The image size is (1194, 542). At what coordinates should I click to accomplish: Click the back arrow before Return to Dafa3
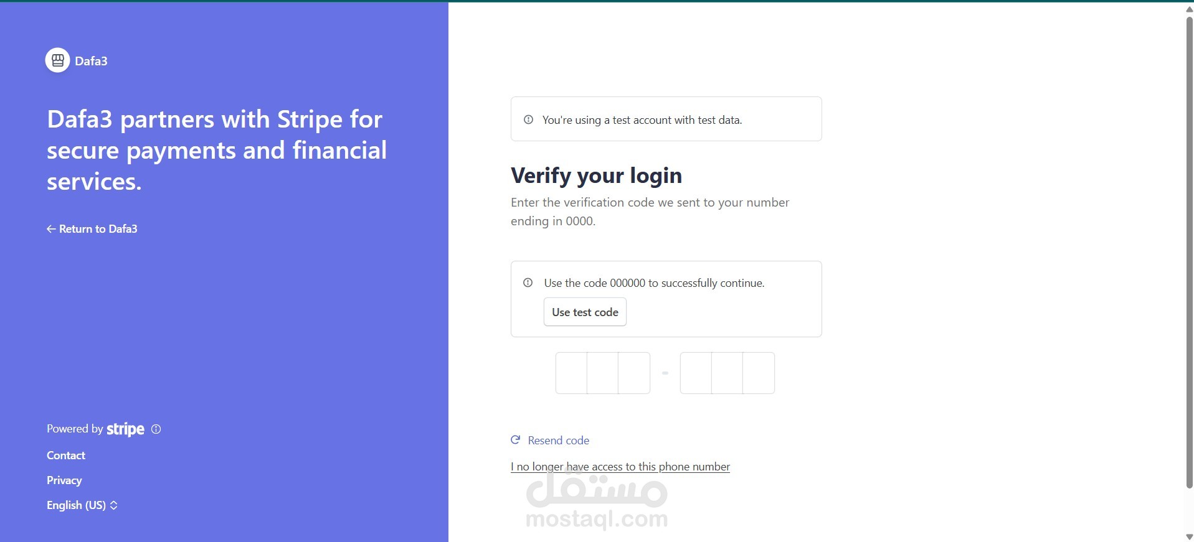[51, 229]
